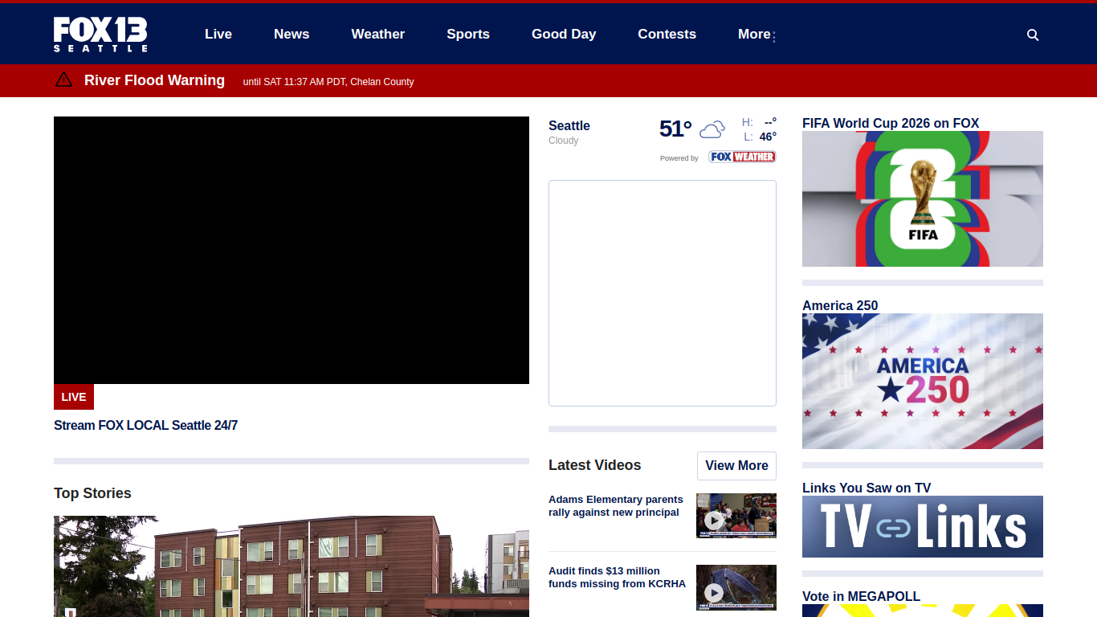Click the low temperature 46° value

(x=768, y=137)
